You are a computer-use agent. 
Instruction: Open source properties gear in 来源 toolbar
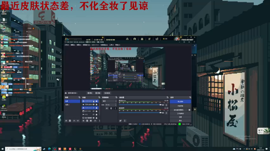(91, 121)
